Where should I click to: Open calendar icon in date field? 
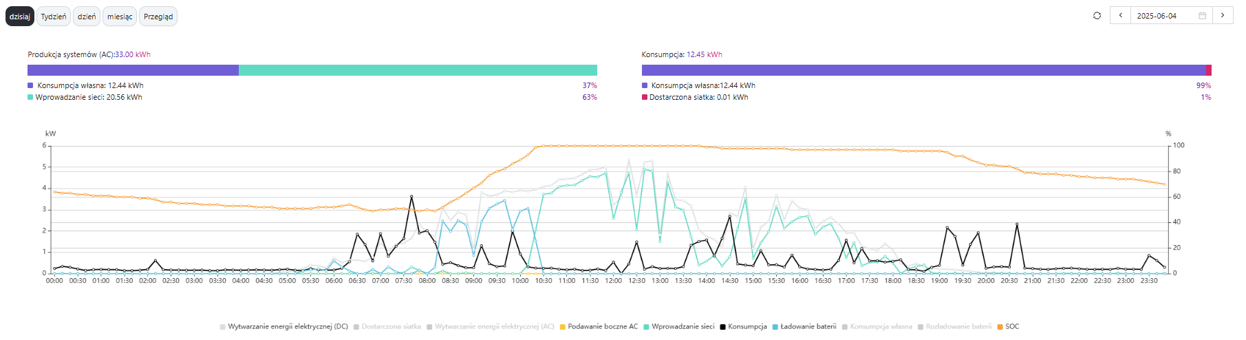coord(1203,16)
